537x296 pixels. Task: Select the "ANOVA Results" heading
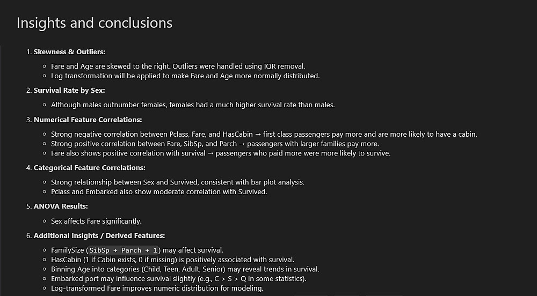[61, 206]
